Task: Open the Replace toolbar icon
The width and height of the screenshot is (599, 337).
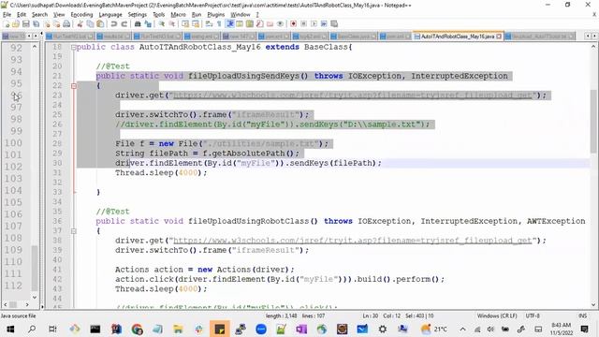Action: [148, 23]
